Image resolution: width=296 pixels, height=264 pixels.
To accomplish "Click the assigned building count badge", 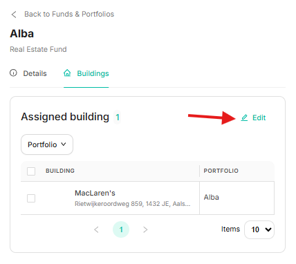I will coord(118,117).
